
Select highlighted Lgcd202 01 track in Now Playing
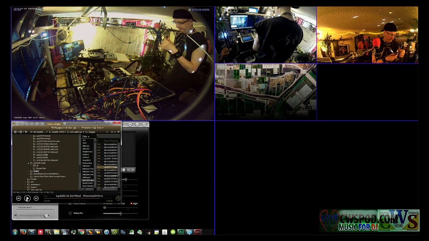107,167
